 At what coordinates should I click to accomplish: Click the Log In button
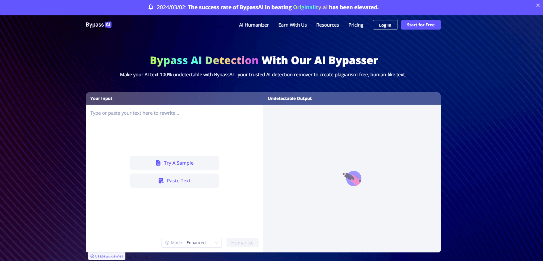coord(385,25)
